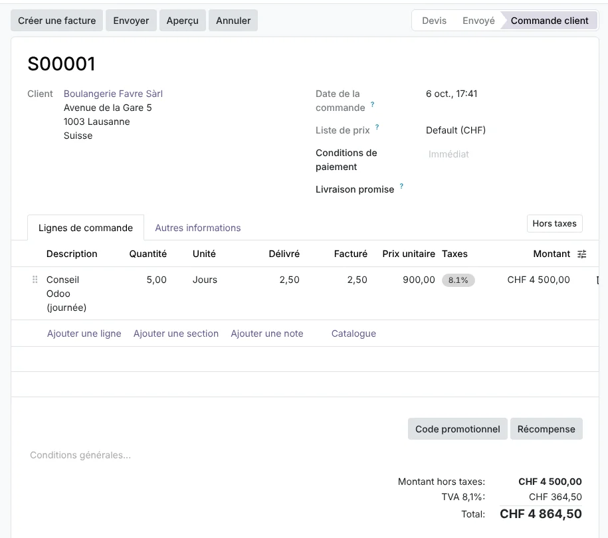608x538 pixels.
Task: Click address line Avenue de la Gare 5
Action: (108, 108)
